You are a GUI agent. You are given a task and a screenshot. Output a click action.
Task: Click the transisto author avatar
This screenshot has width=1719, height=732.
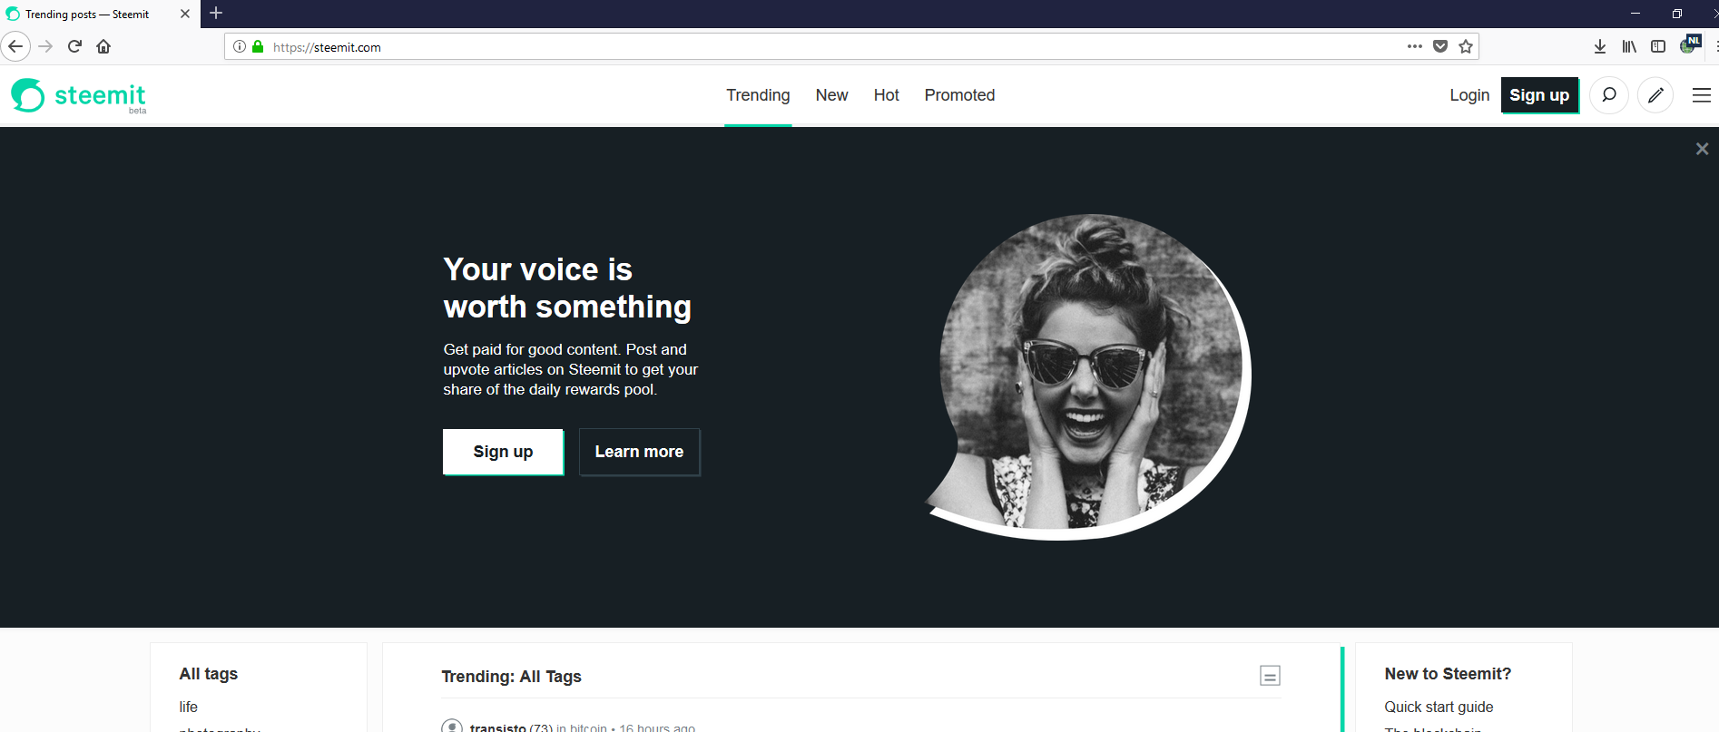(452, 726)
